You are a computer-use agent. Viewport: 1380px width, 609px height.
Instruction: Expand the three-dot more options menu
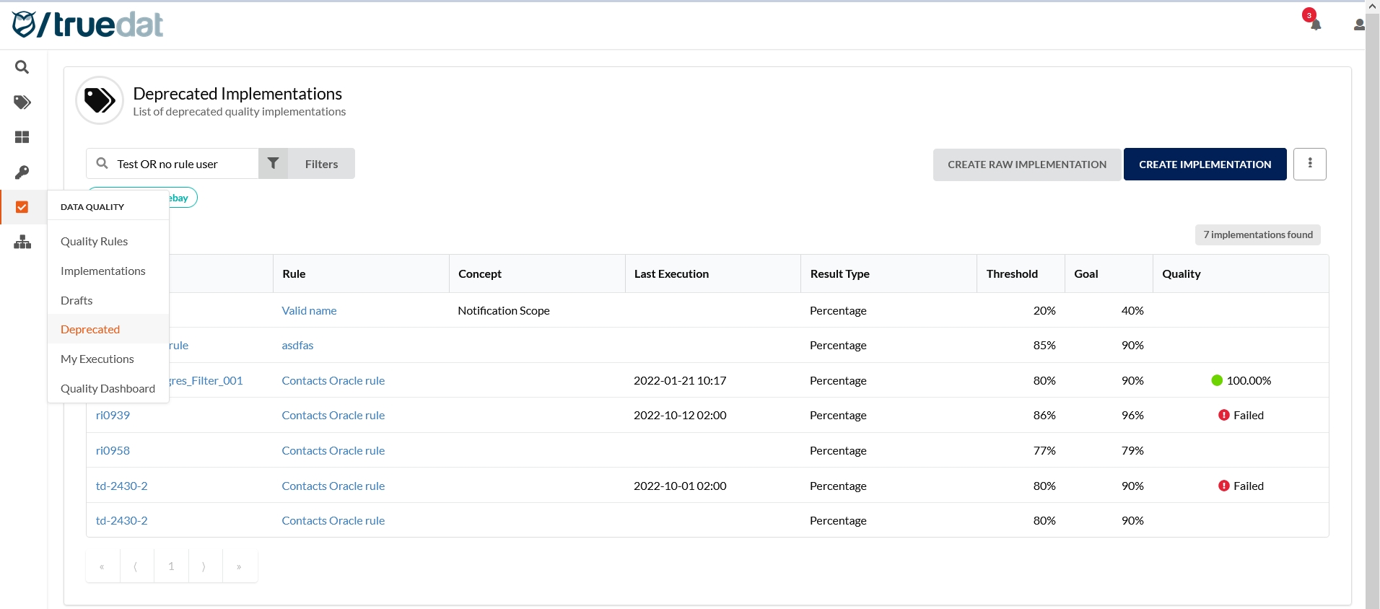click(x=1309, y=164)
